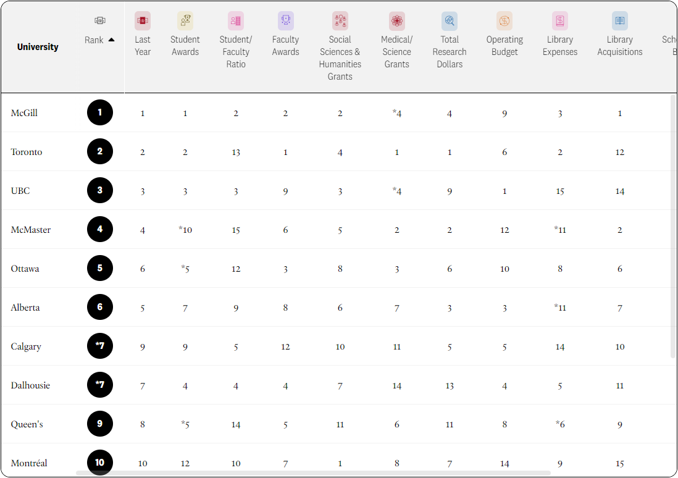Click Ottawa's rank 5 badge
The image size is (678, 478).
point(100,268)
